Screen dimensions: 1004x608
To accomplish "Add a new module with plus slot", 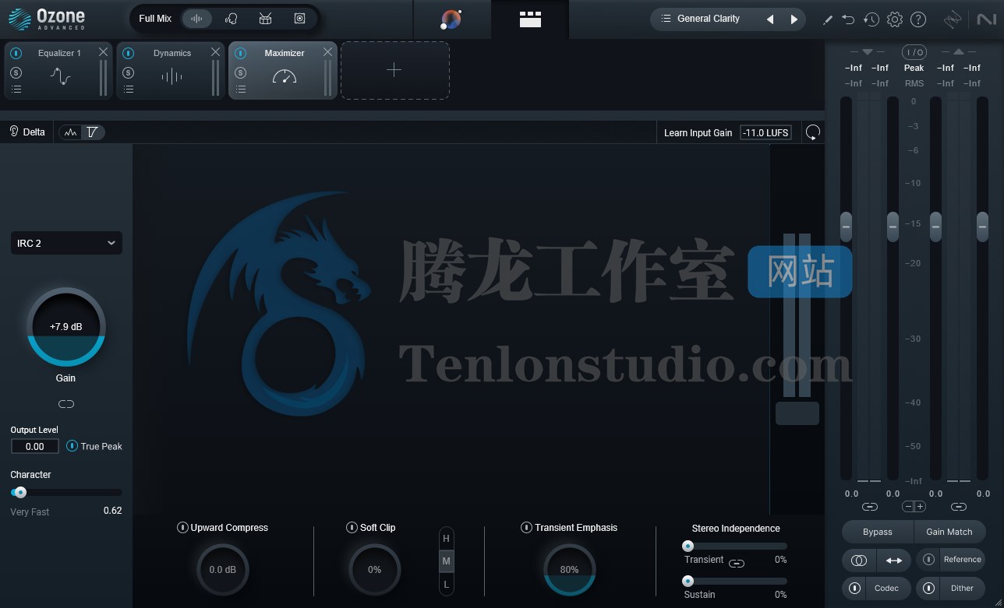I will [x=394, y=70].
